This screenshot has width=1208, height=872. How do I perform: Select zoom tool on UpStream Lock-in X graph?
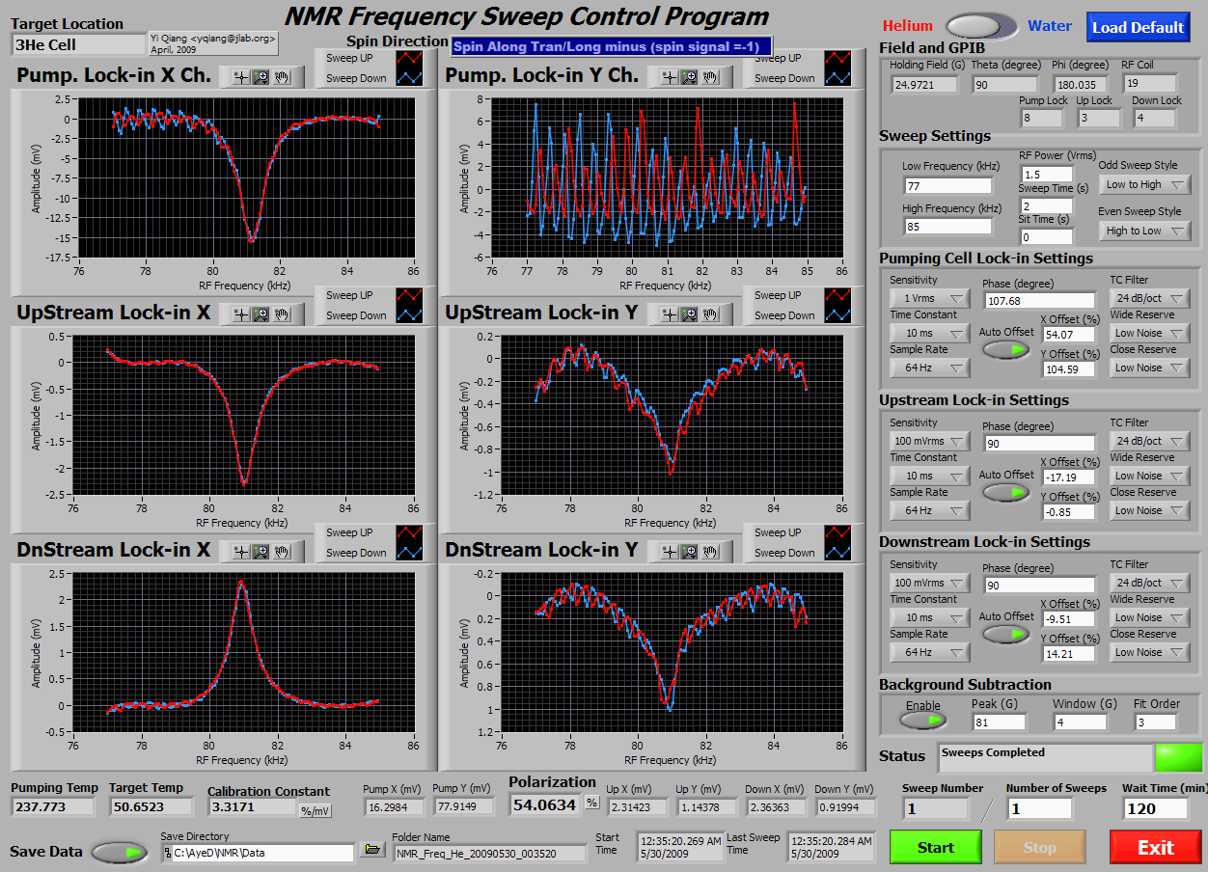tap(261, 313)
